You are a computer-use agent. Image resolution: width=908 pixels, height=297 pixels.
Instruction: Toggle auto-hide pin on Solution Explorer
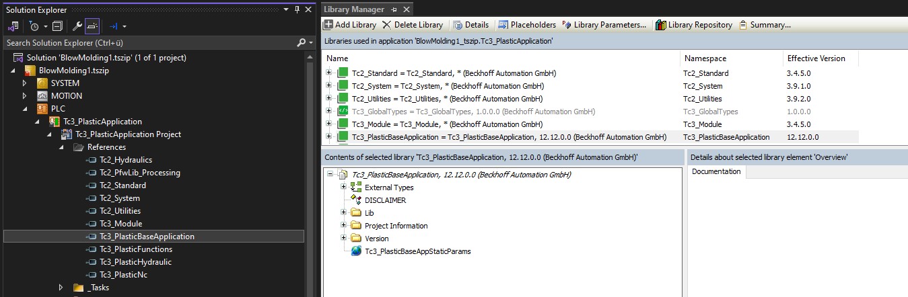pyautogui.click(x=298, y=9)
